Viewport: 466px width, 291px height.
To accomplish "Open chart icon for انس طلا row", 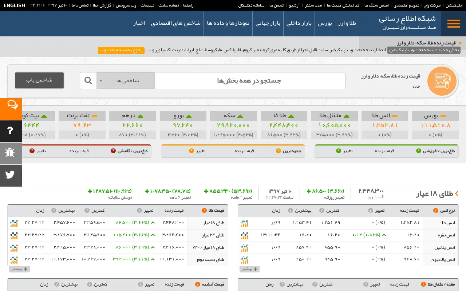I will pyautogui.click(x=244, y=223).
